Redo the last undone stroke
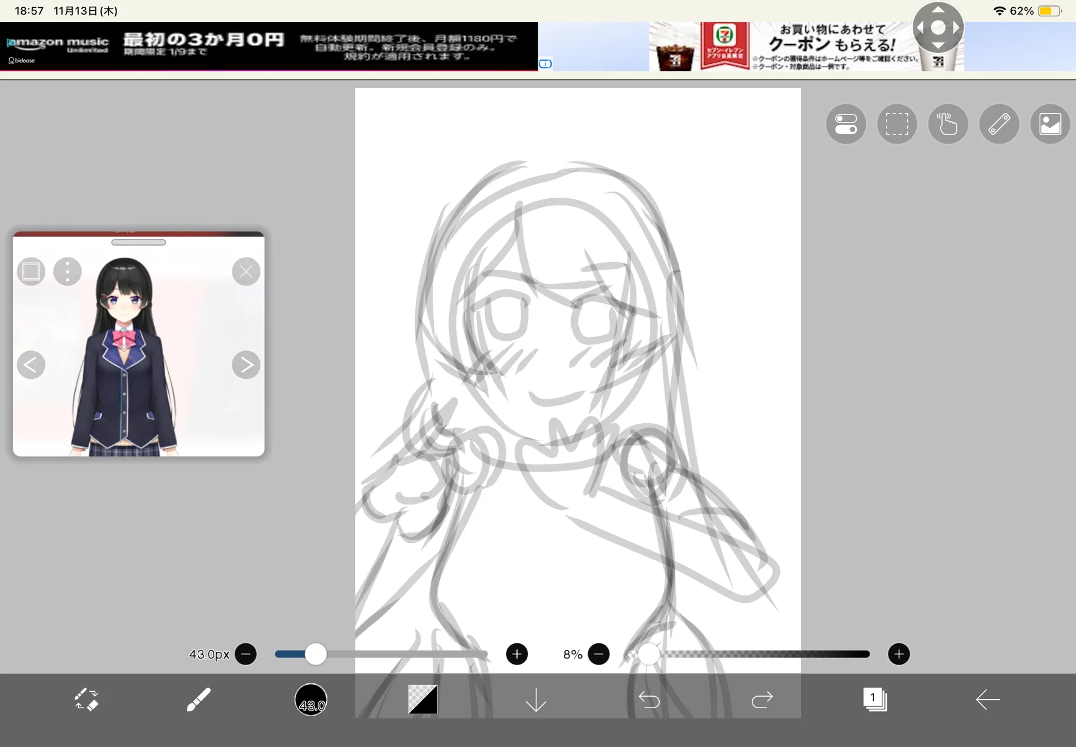1076x747 pixels. (x=762, y=700)
